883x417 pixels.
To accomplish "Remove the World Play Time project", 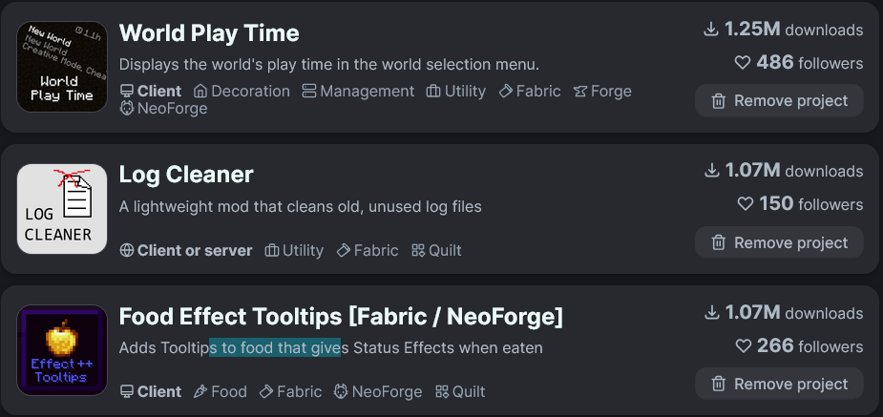I will point(779,100).
